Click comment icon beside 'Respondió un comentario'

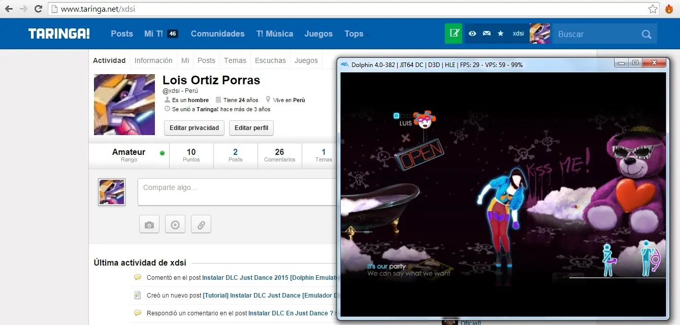pos(137,313)
